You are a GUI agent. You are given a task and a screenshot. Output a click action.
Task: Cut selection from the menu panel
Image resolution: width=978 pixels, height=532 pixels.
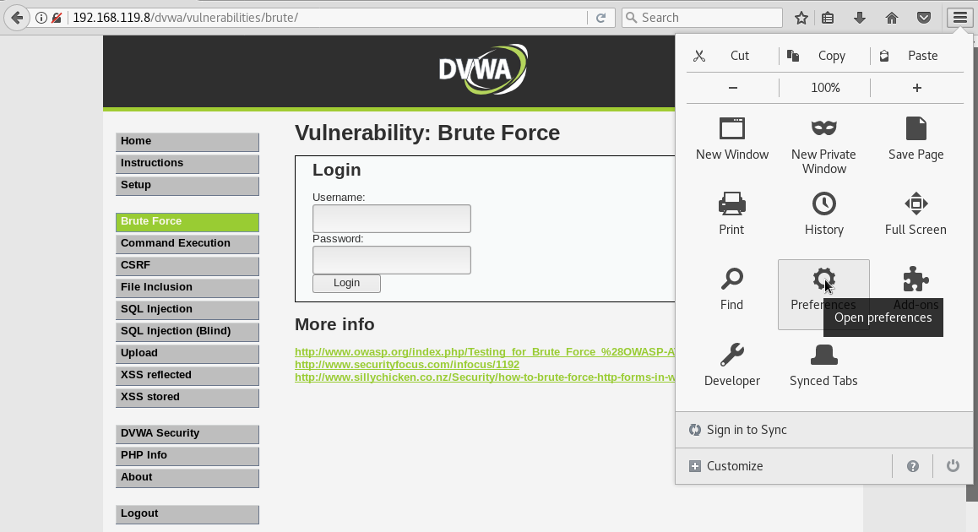pos(732,56)
